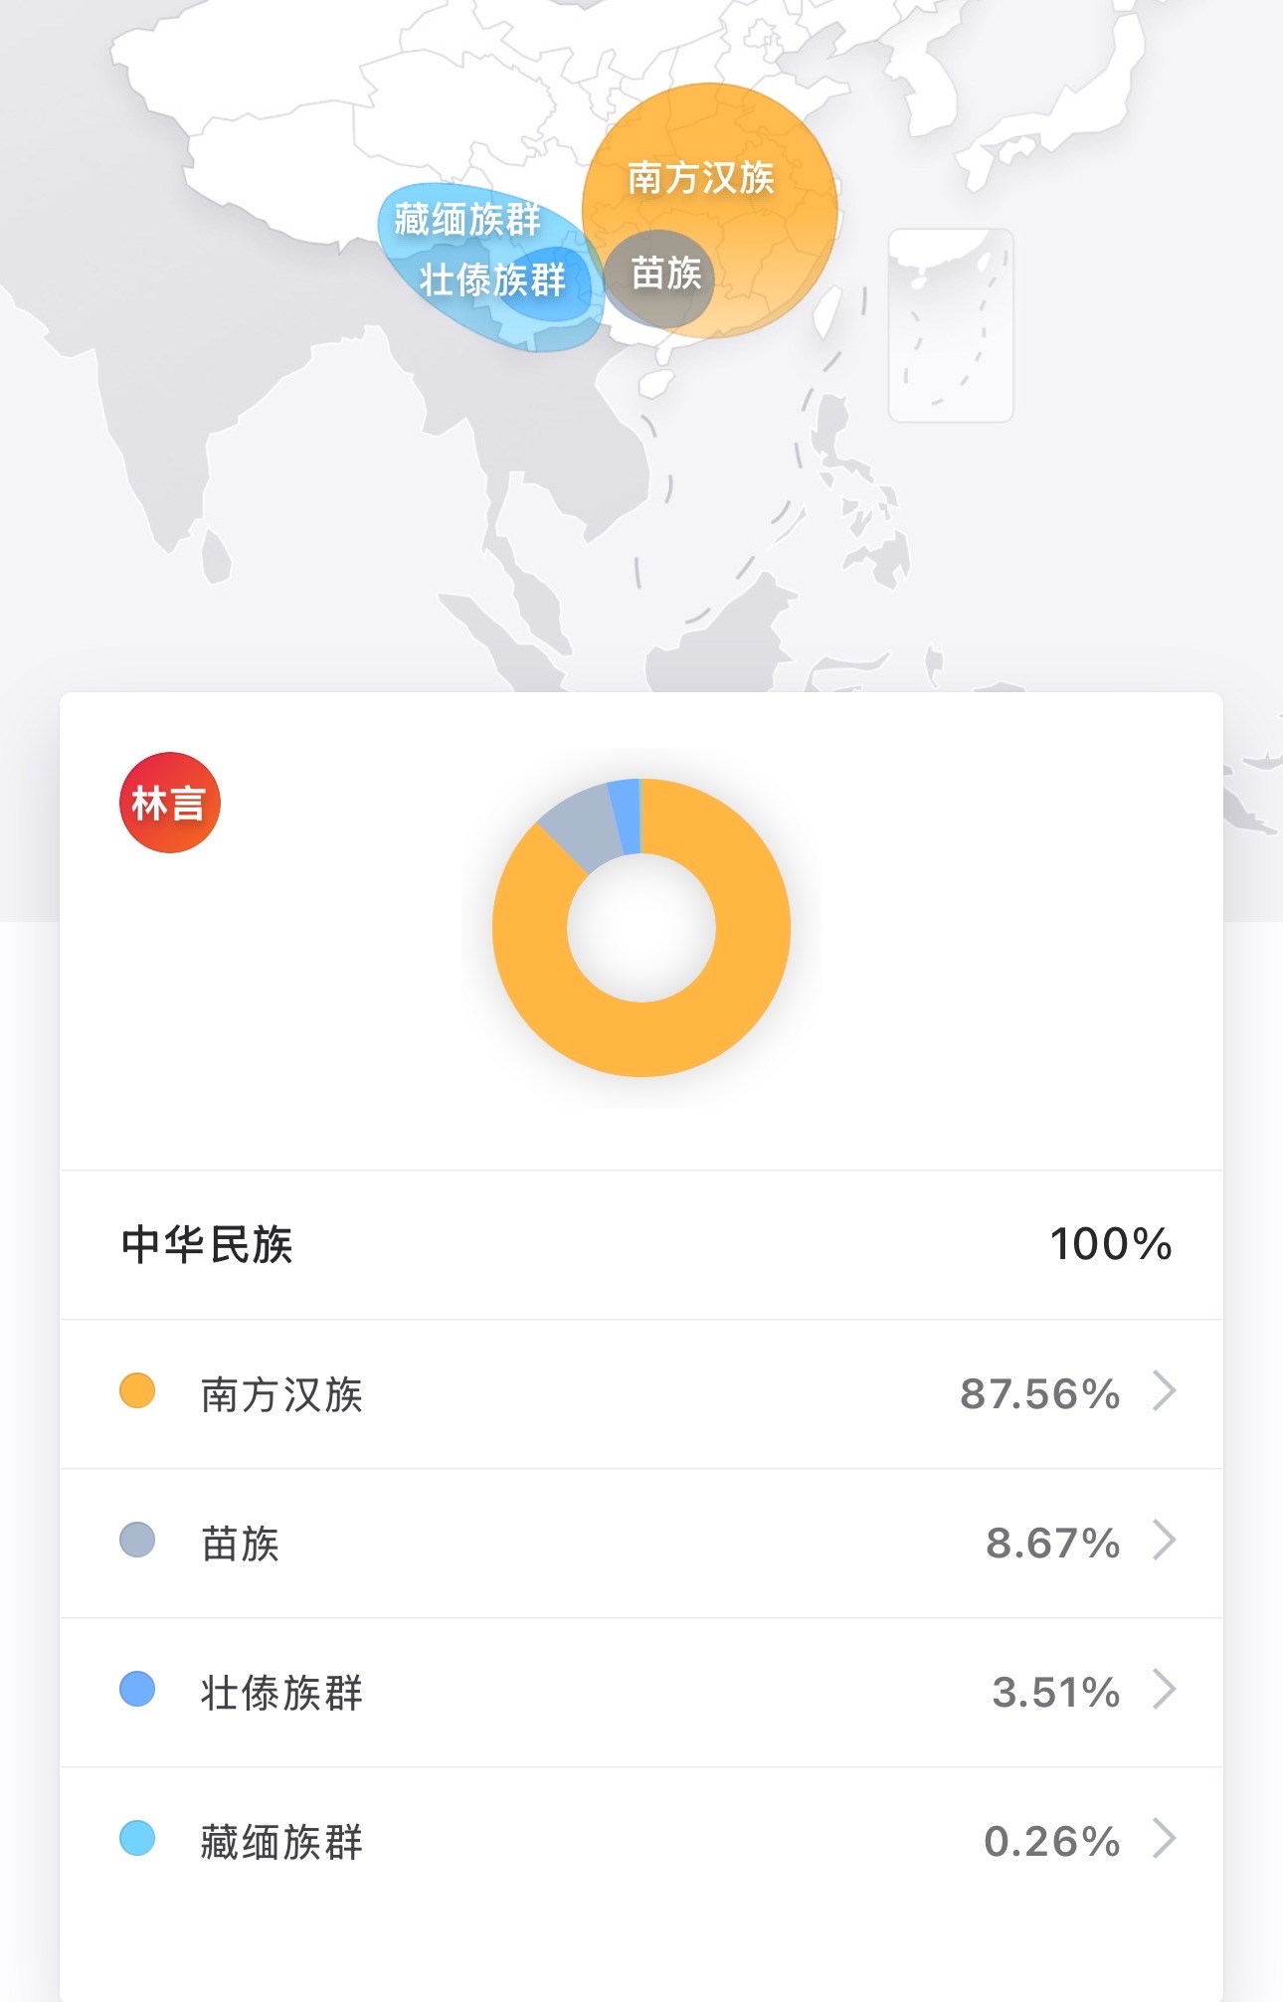The image size is (1283, 2002).
Task: Click the gray-blue 苗族 legend dot
Action: click(x=137, y=1541)
